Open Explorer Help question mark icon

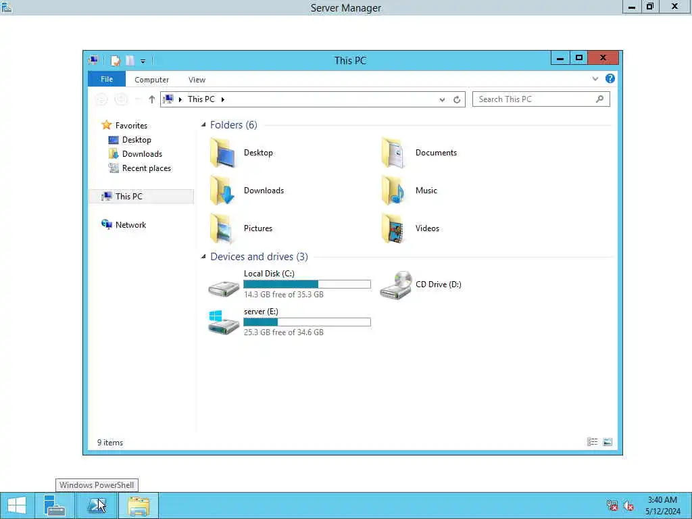click(610, 78)
